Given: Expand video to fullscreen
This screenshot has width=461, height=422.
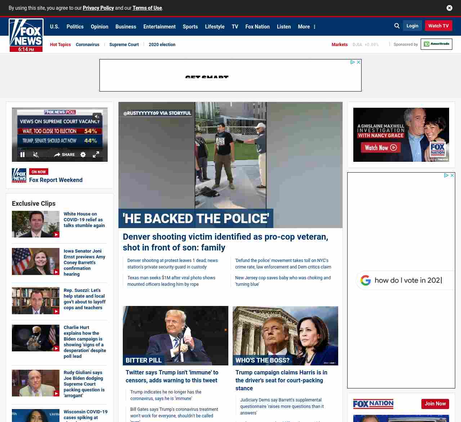Looking at the screenshot, I should 96,155.
